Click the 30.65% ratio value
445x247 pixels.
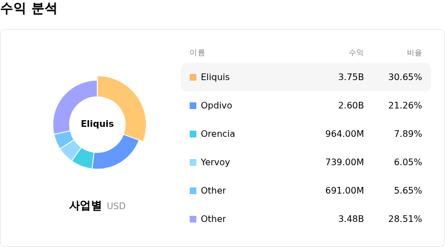(x=405, y=77)
